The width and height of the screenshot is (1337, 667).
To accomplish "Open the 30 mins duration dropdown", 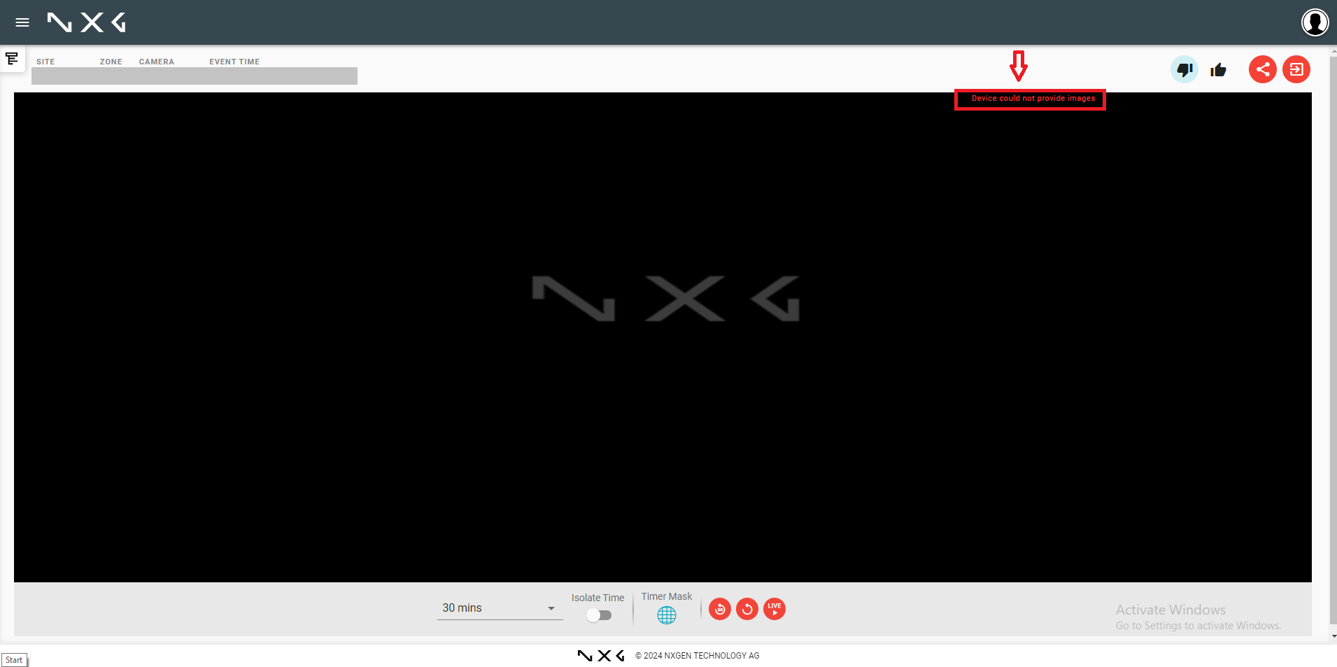I will click(x=500, y=608).
